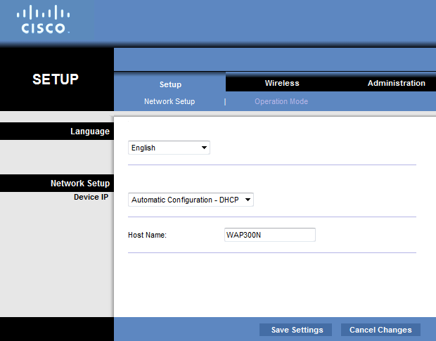This screenshot has height=341, width=436.
Task: Open the Wireless tab
Action: coord(282,83)
